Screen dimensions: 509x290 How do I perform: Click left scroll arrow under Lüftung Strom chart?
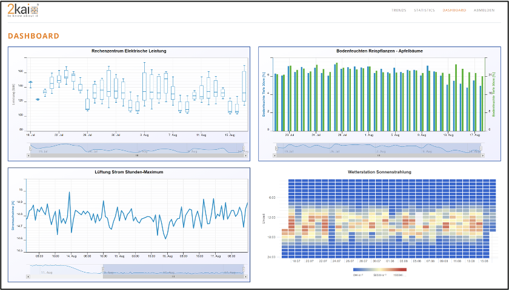29,276
